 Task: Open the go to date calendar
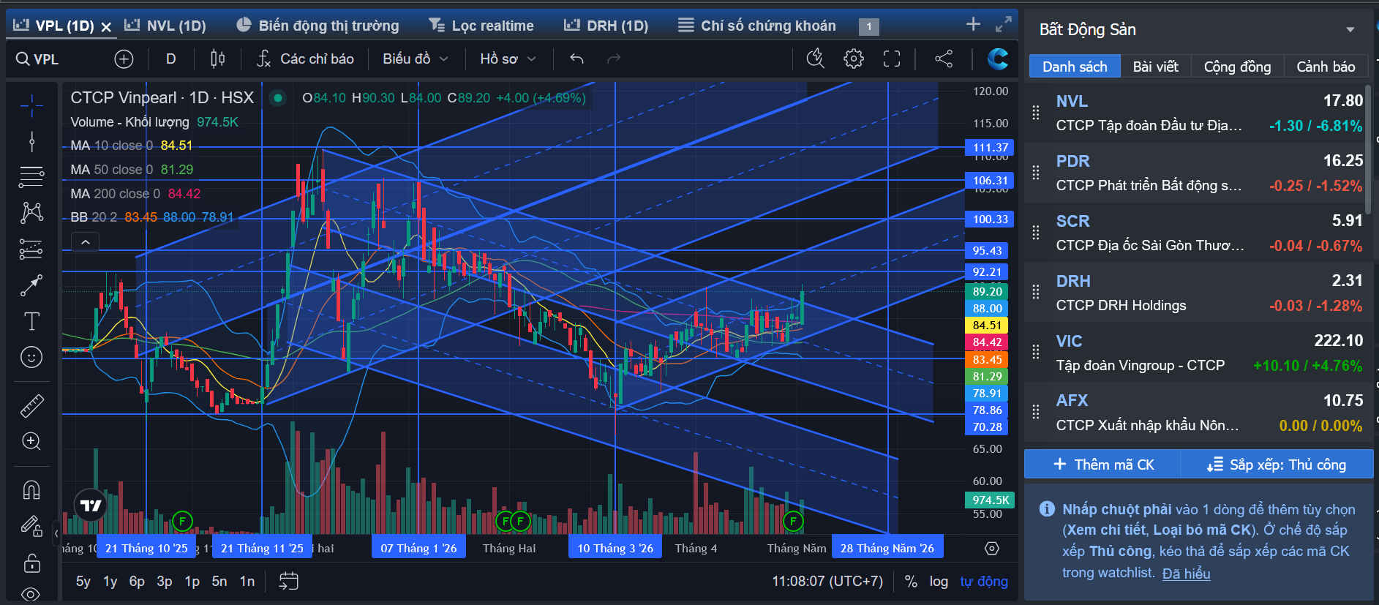[x=288, y=582]
